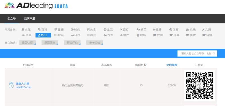The height and width of the screenshot is (106, 225).
Task: Switch to the 品牌声量 tab
Action: tap(30, 19)
